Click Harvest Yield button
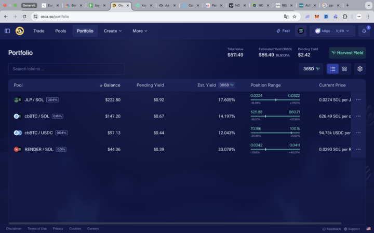 coord(348,53)
